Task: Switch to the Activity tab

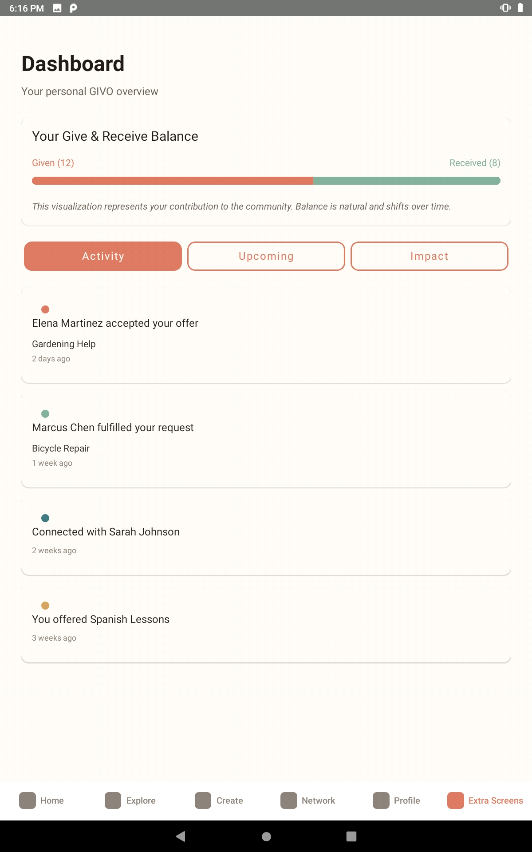Action: (103, 256)
